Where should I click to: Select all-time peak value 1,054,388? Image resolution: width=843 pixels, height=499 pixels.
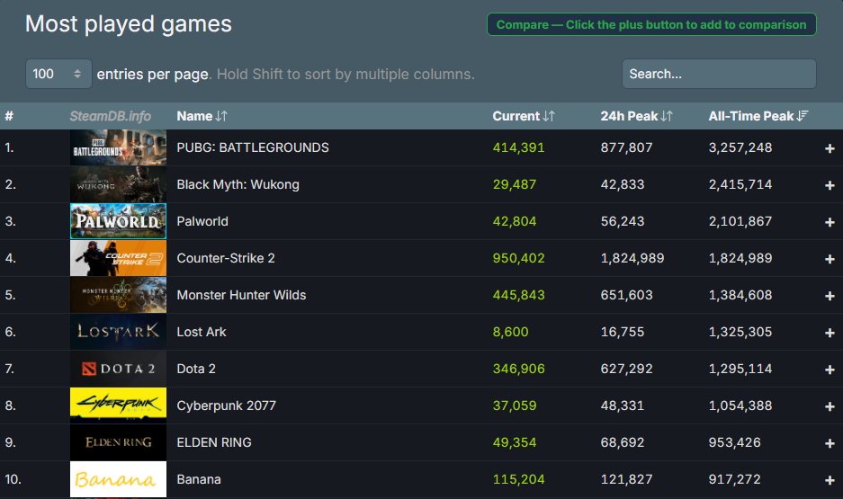tap(740, 405)
